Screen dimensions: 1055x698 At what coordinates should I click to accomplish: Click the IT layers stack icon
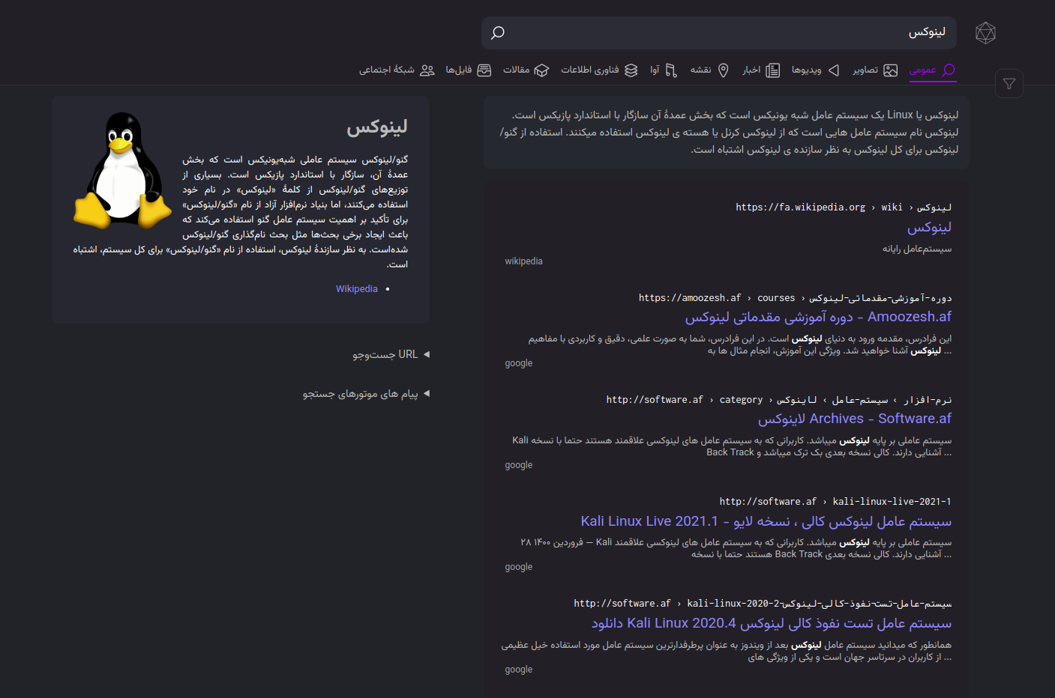coord(631,70)
